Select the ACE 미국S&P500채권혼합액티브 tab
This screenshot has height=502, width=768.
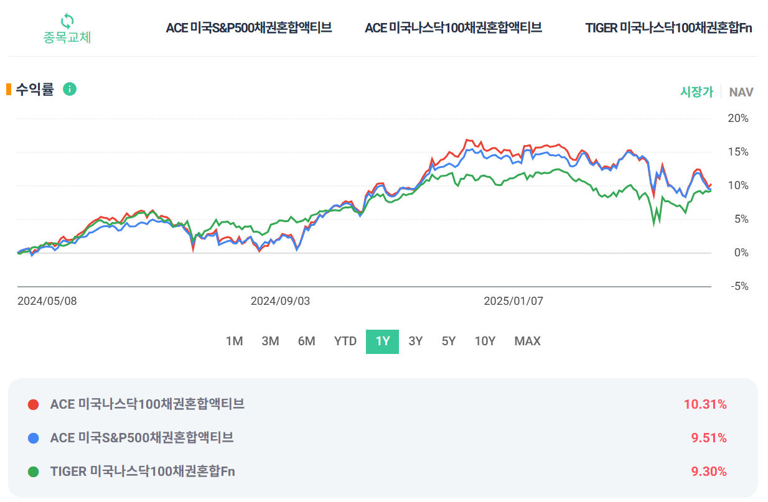pos(249,27)
